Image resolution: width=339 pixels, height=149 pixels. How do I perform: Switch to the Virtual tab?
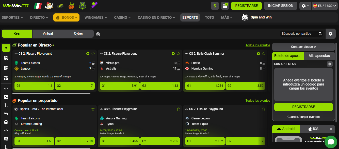(x=48, y=33)
